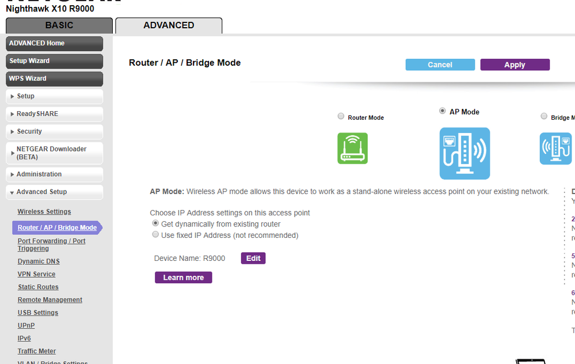This screenshot has width=575, height=364.
Task: Open USB Settings link
Action: (38, 313)
